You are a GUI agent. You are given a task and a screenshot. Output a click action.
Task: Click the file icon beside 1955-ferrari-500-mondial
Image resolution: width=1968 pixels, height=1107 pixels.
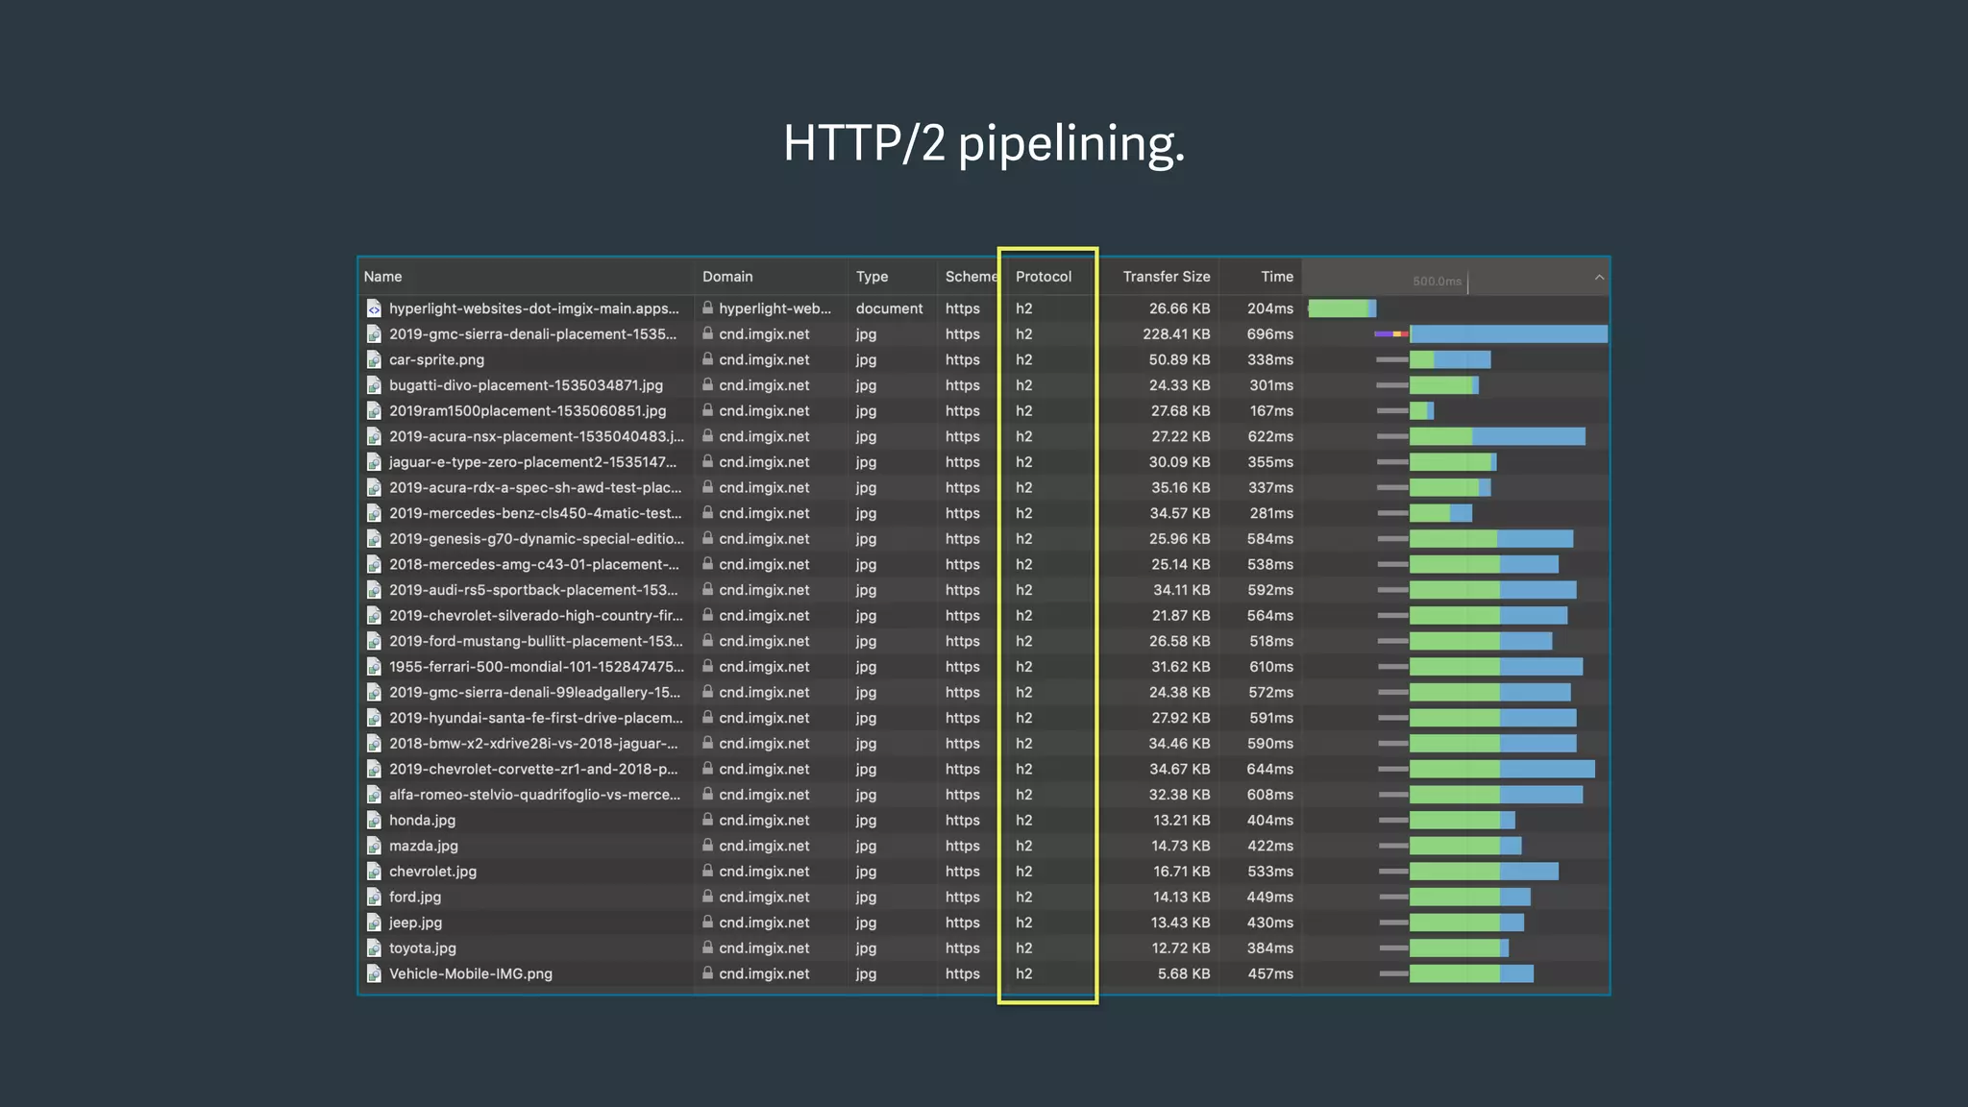coord(374,667)
